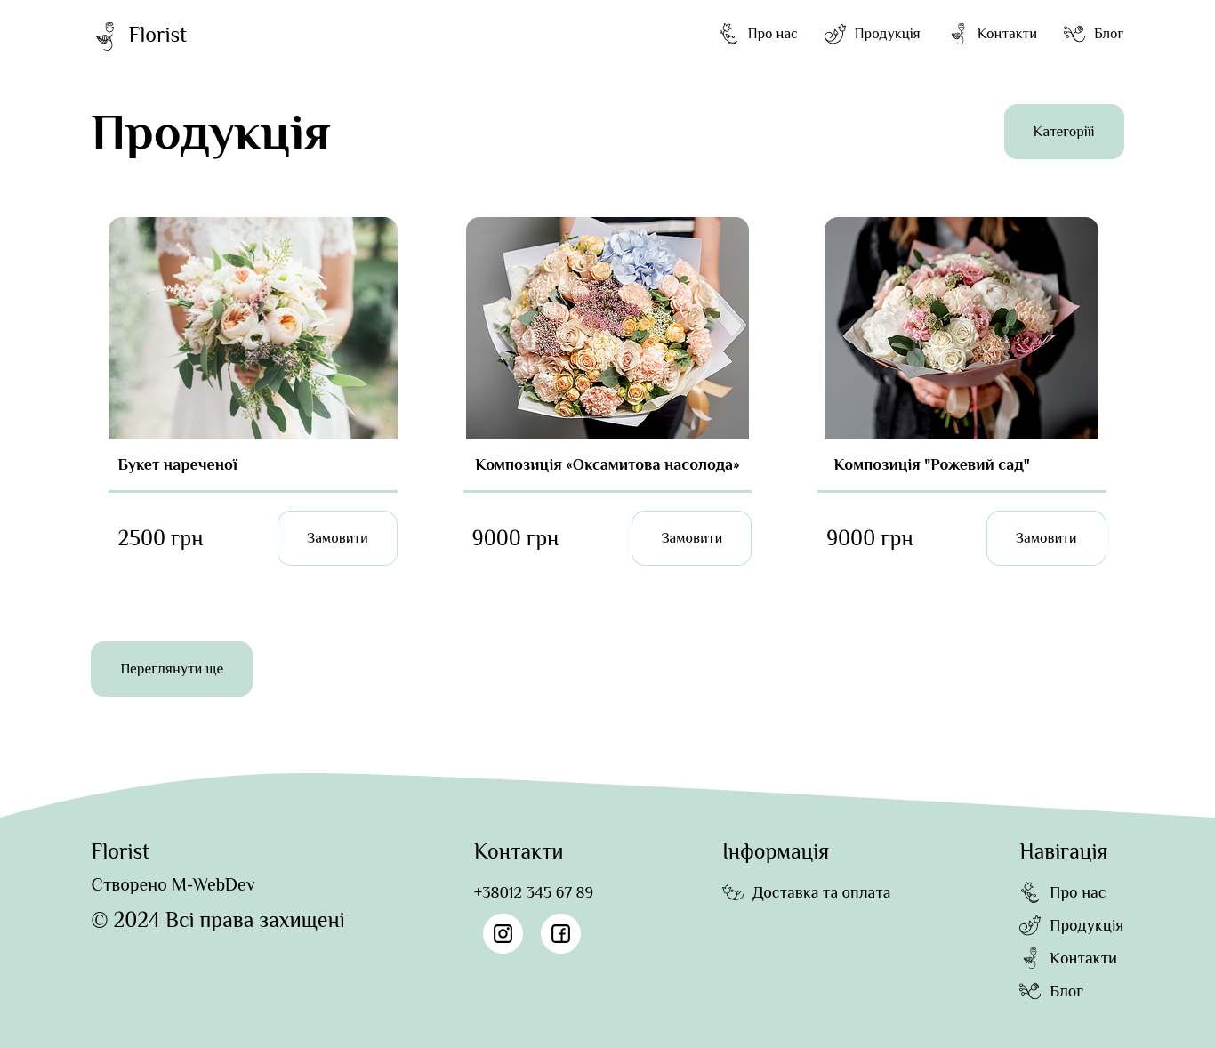The width and height of the screenshot is (1215, 1048).
Task: Open the Facebook icon in footer
Action: 560,933
